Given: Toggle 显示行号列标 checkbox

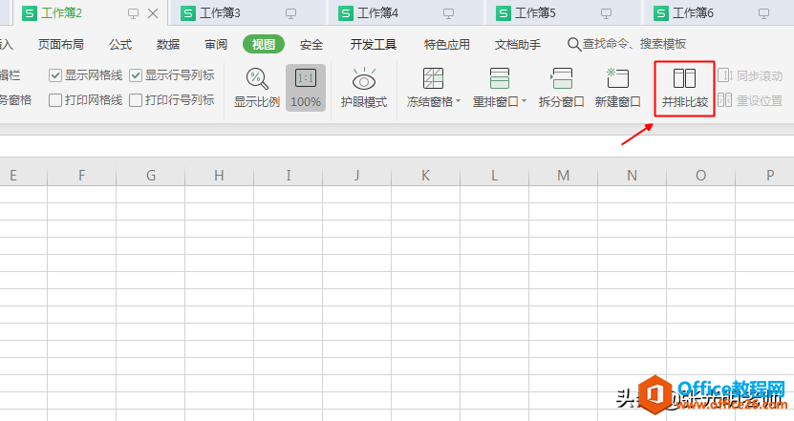Looking at the screenshot, I should 136,76.
